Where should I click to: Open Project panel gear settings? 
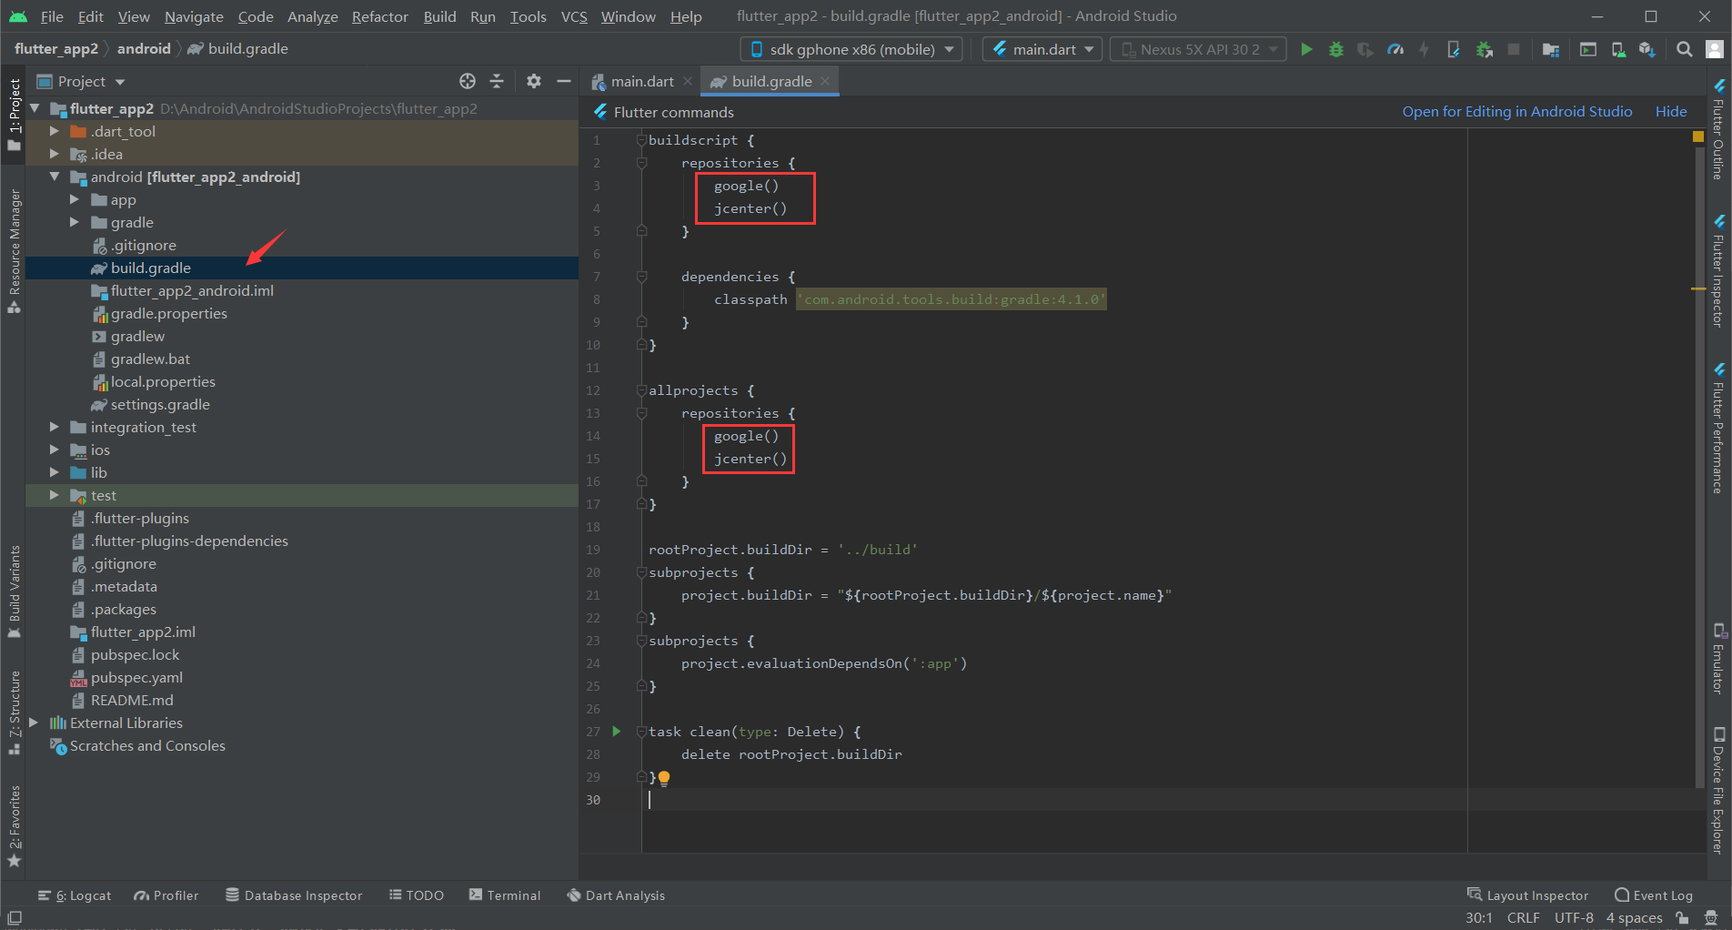(534, 81)
